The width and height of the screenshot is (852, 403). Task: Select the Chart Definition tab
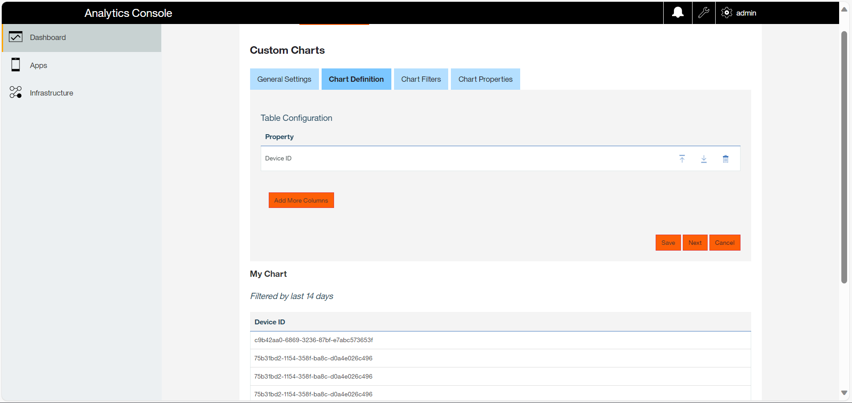tap(356, 79)
